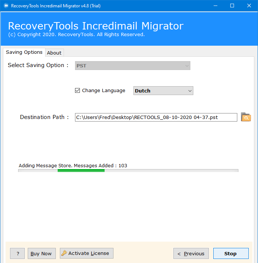The image size is (258, 263).
Task: Switch to the About tab
Action: click(54, 53)
